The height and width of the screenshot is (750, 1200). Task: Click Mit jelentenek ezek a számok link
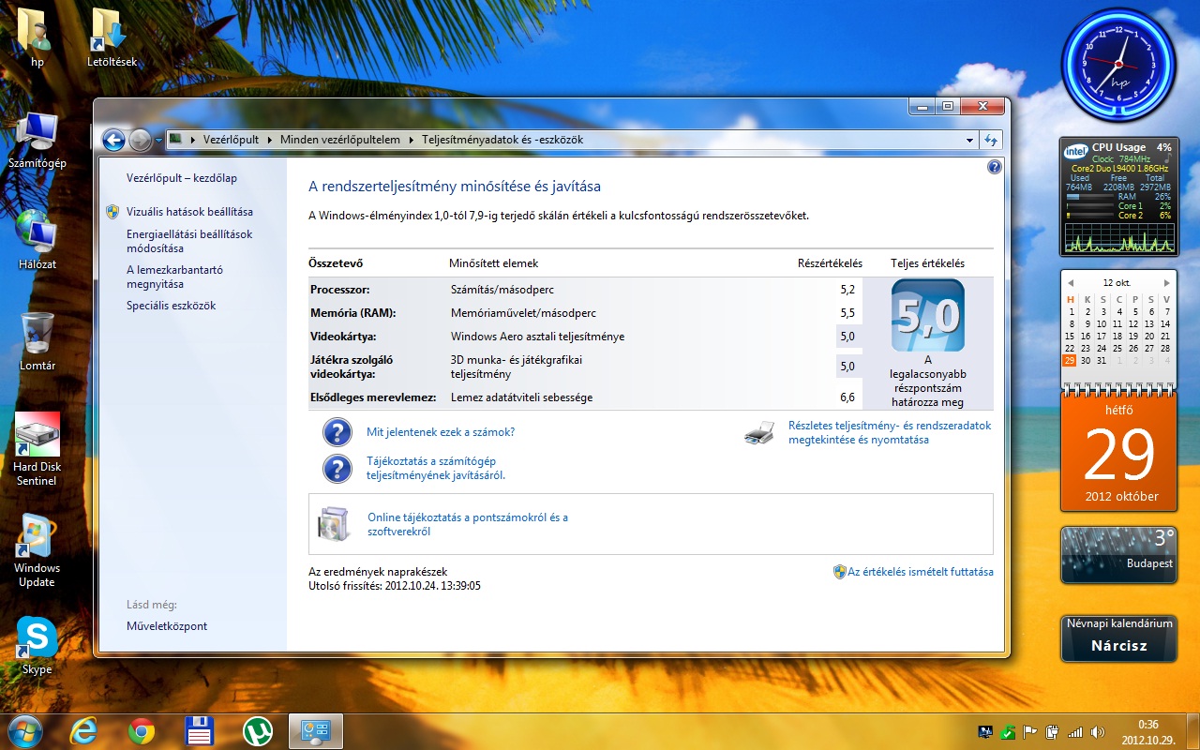coord(441,432)
